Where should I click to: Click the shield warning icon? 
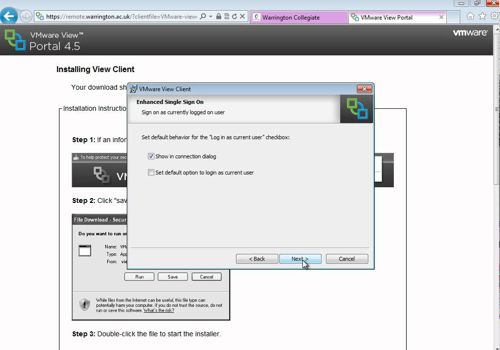pyautogui.click(x=84, y=305)
